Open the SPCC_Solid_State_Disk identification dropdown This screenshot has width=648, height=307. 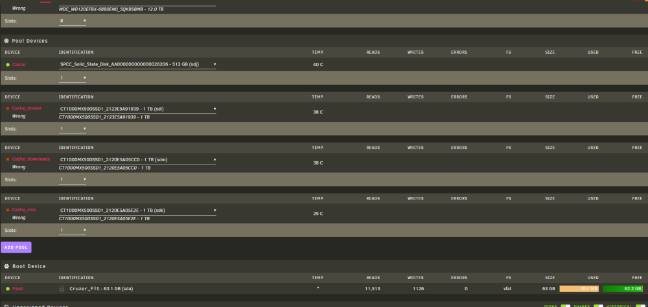tap(137, 65)
